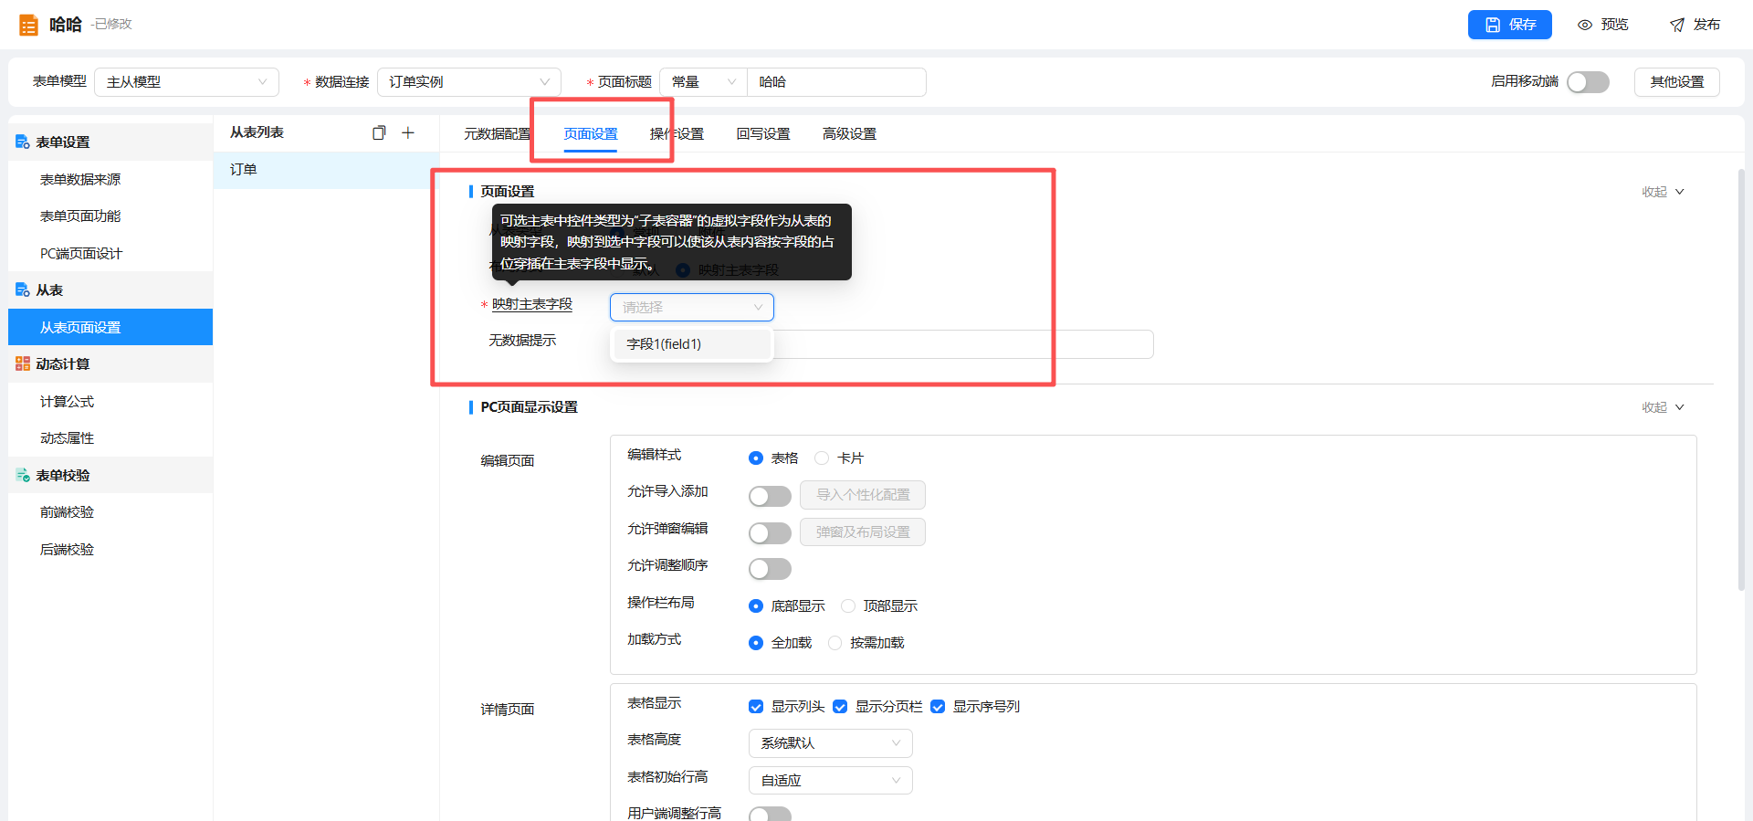
Task: Switch to the 高级设置 tab
Action: click(x=849, y=134)
